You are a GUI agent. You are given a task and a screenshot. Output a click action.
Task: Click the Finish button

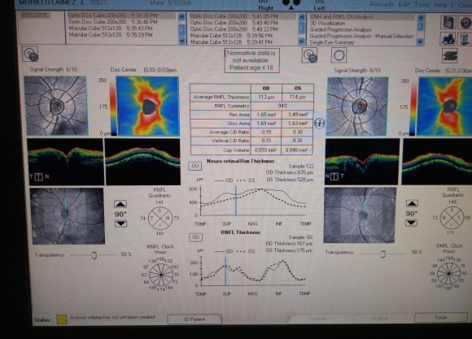click(x=441, y=318)
